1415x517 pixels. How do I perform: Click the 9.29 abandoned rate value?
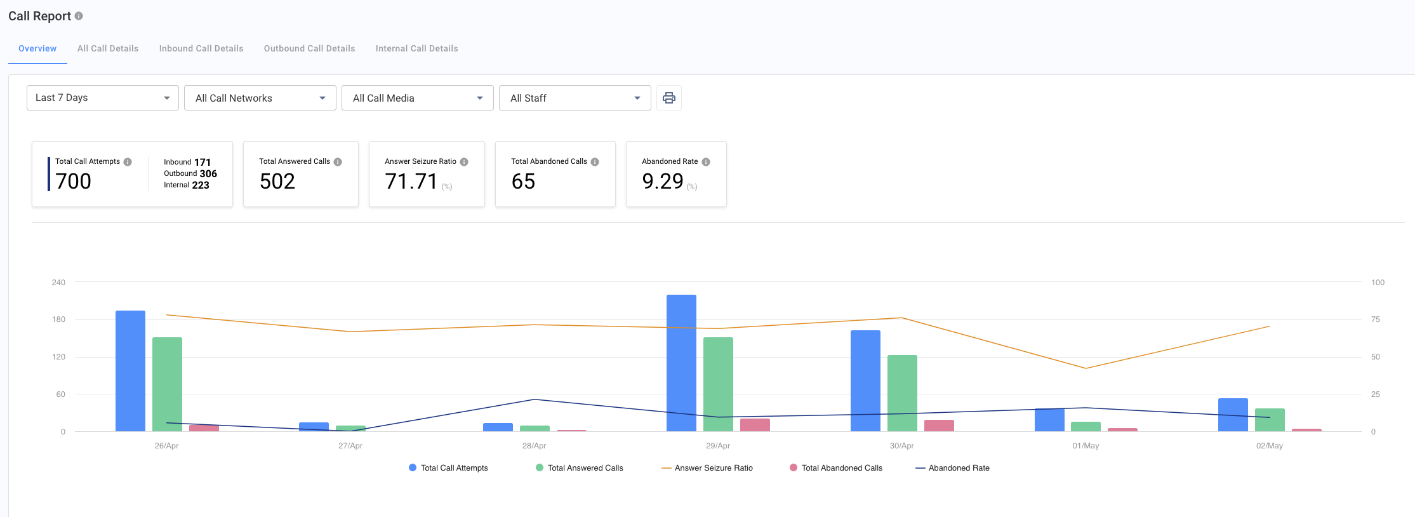(663, 182)
